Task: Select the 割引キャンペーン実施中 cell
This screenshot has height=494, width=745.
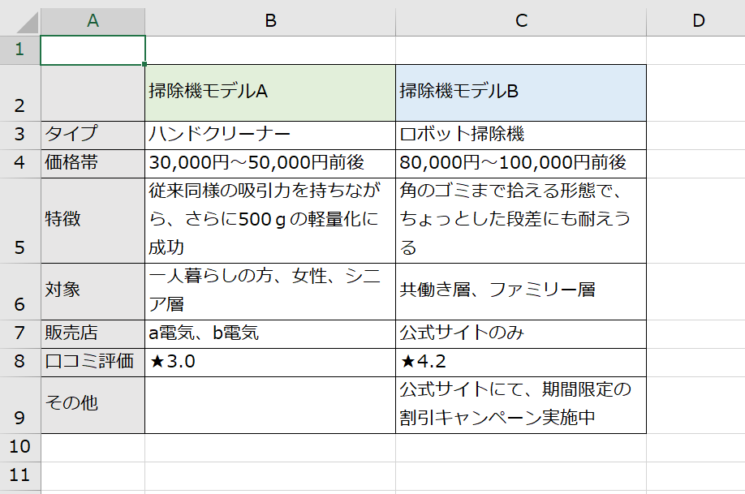Action: (521, 405)
